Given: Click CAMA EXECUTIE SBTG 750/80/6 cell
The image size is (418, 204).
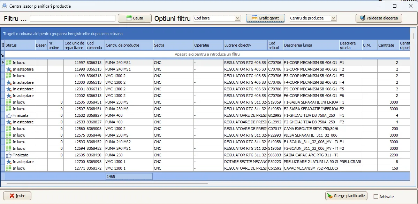Looking at the screenshot, I should (311, 129).
